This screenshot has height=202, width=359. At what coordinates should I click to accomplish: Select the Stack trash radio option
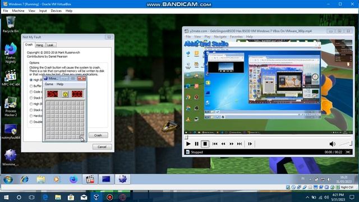pos(31,98)
